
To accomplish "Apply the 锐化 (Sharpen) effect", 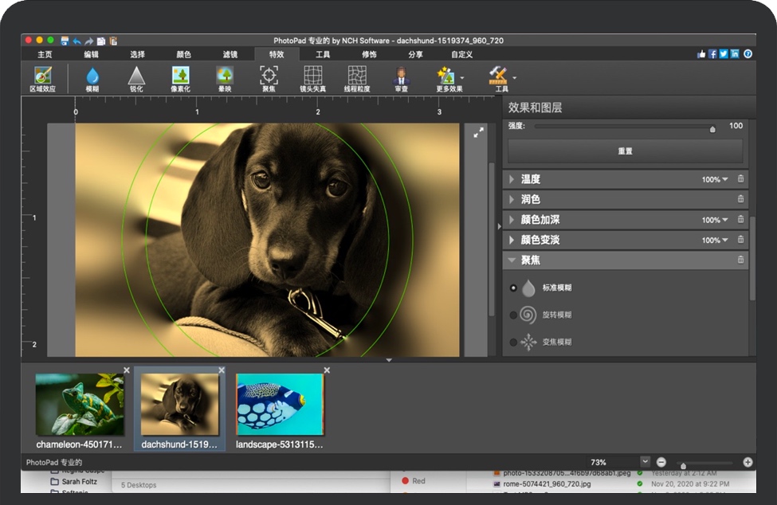I will pos(136,77).
